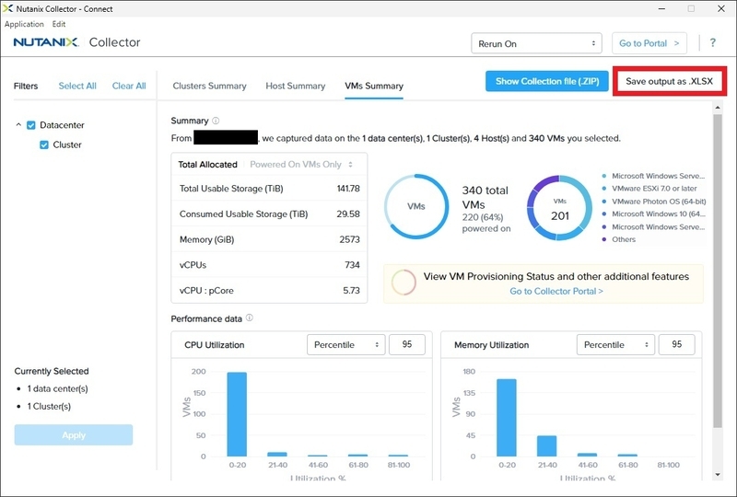
Task: Click Clear All filters link
Action: click(x=129, y=86)
